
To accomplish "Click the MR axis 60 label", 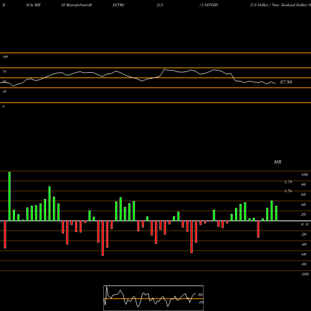I will pyautogui.click(x=304, y=195).
